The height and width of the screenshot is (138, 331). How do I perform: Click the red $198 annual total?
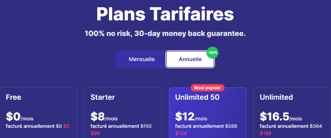click(265, 134)
